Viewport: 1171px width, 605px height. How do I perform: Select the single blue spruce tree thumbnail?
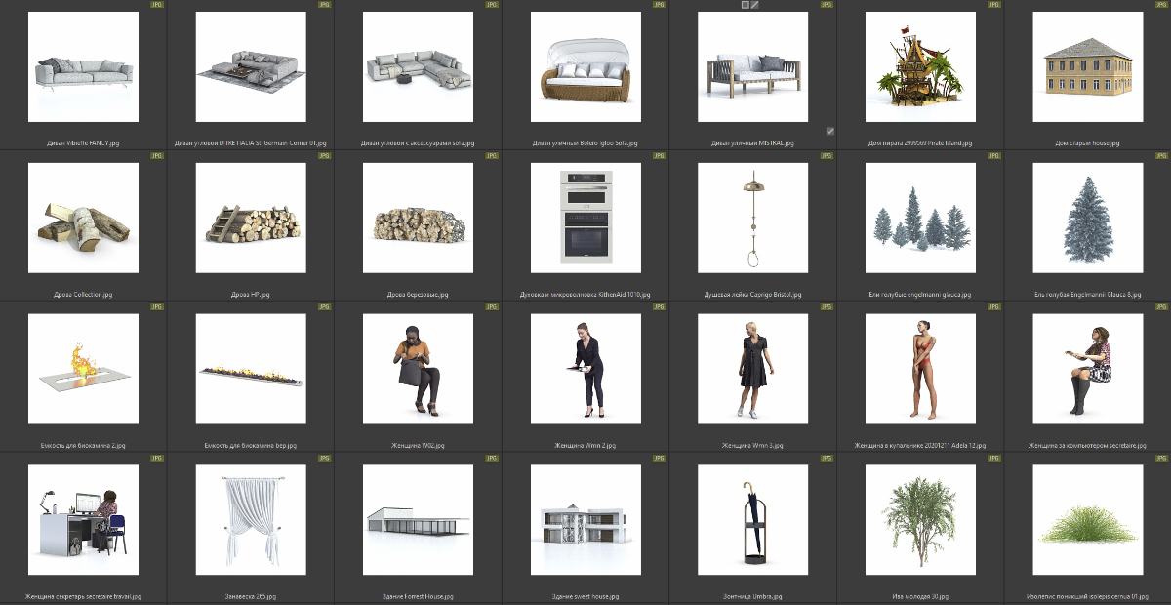tap(1087, 218)
